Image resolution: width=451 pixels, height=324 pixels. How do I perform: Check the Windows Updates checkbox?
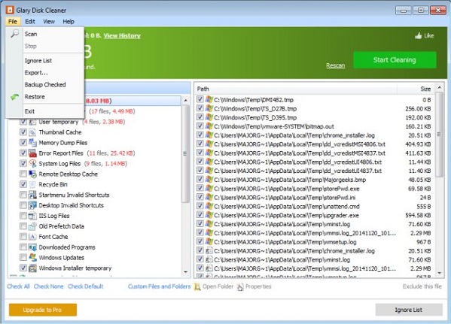pos(23,258)
